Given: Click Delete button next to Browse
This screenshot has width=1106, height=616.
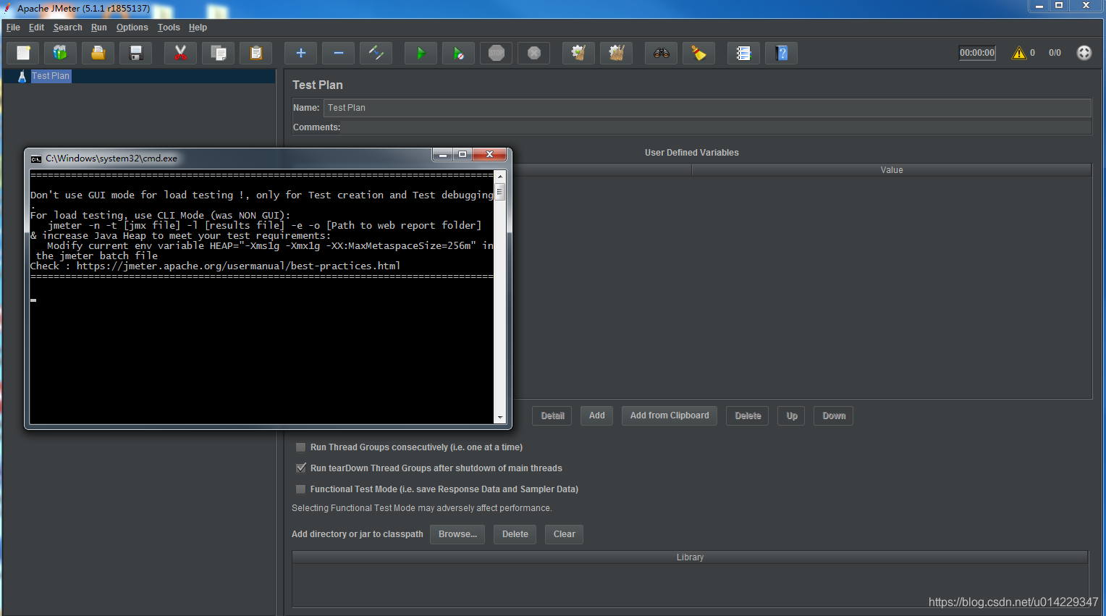Looking at the screenshot, I should [515, 534].
